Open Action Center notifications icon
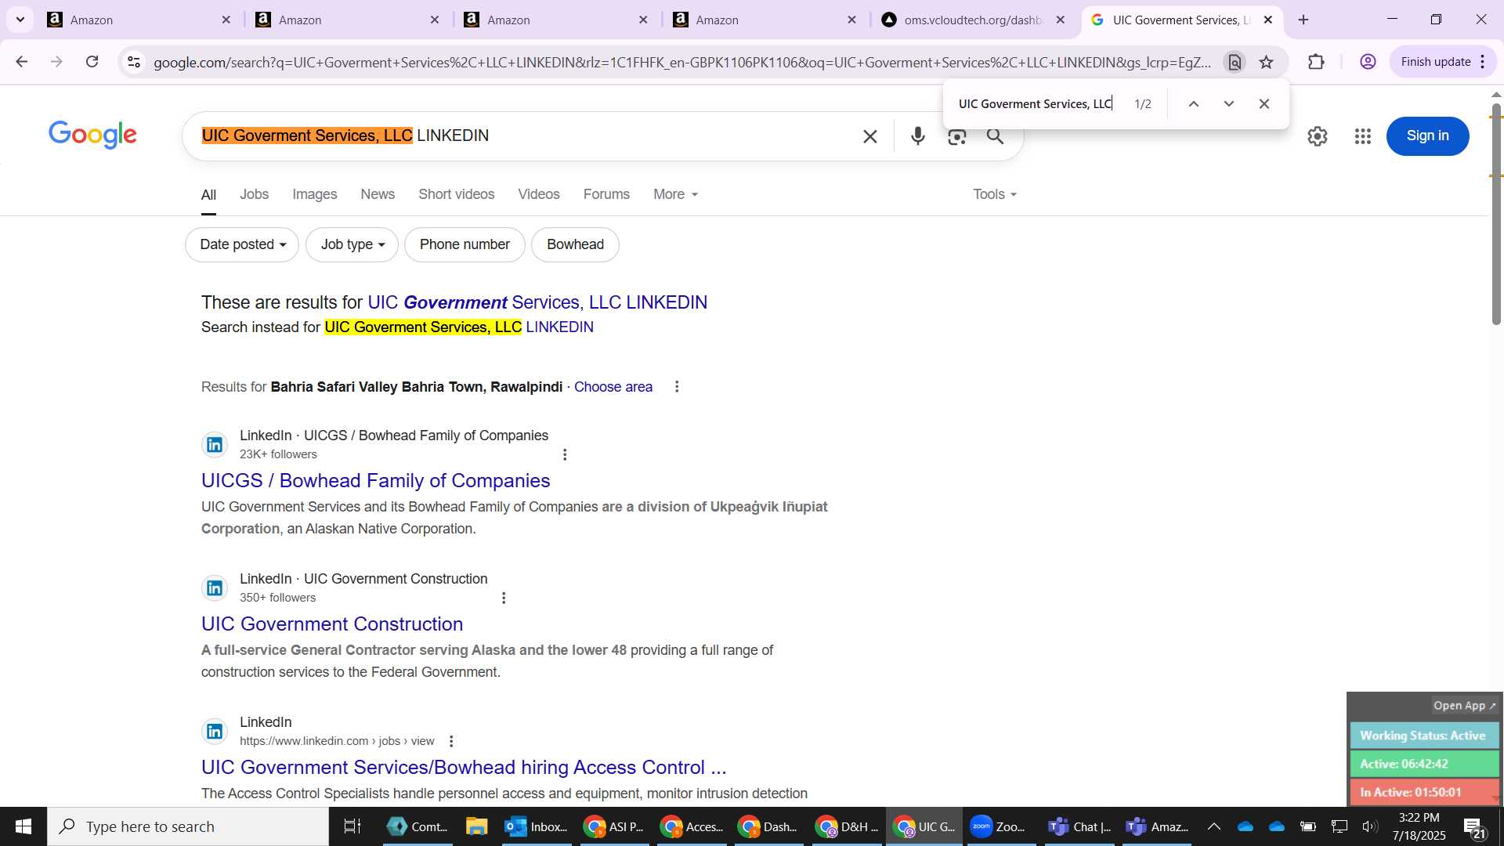 click(x=1473, y=826)
